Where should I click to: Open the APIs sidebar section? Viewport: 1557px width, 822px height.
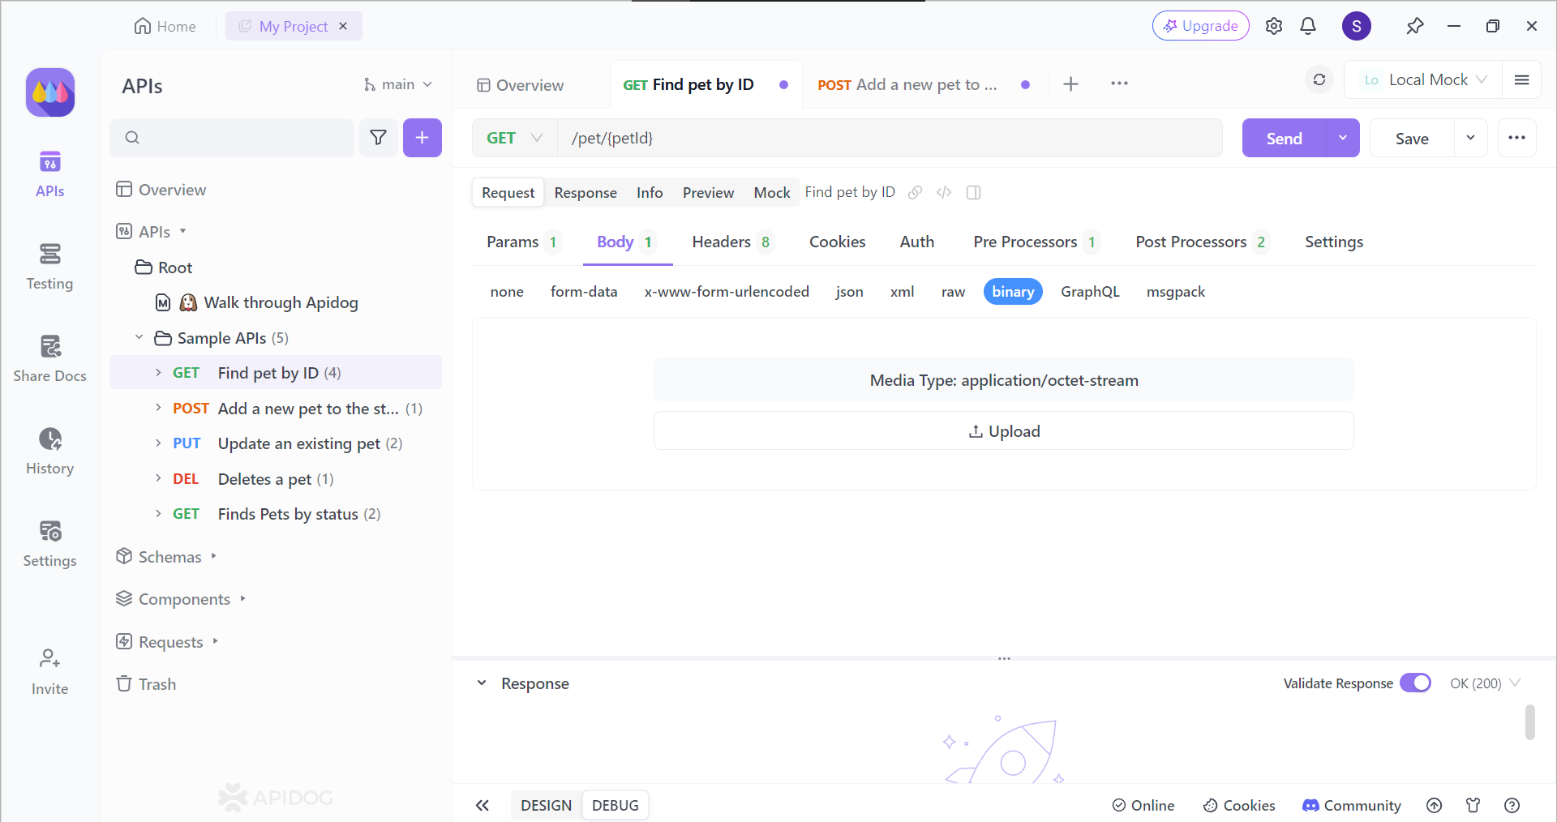pos(49,173)
